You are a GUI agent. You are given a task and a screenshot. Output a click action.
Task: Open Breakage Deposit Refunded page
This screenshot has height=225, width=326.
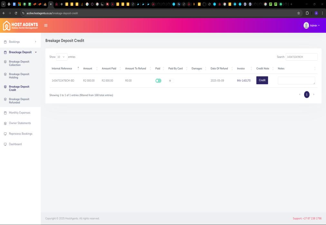(19, 101)
